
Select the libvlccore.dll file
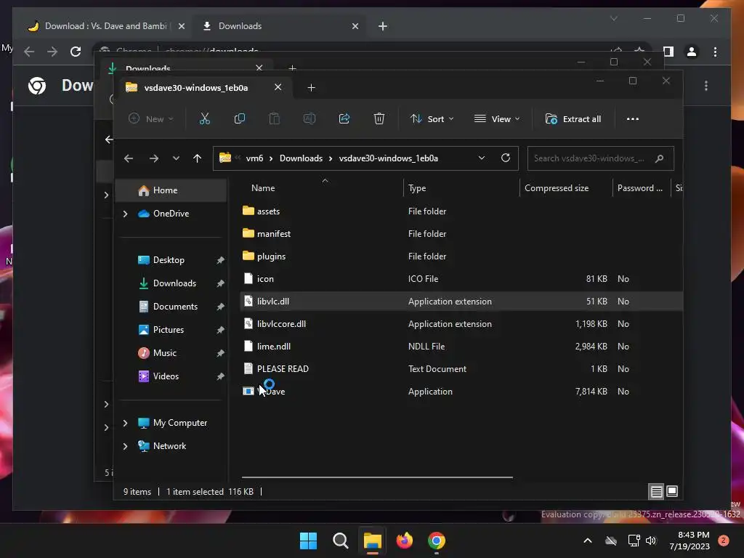click(x=281, y=324)
